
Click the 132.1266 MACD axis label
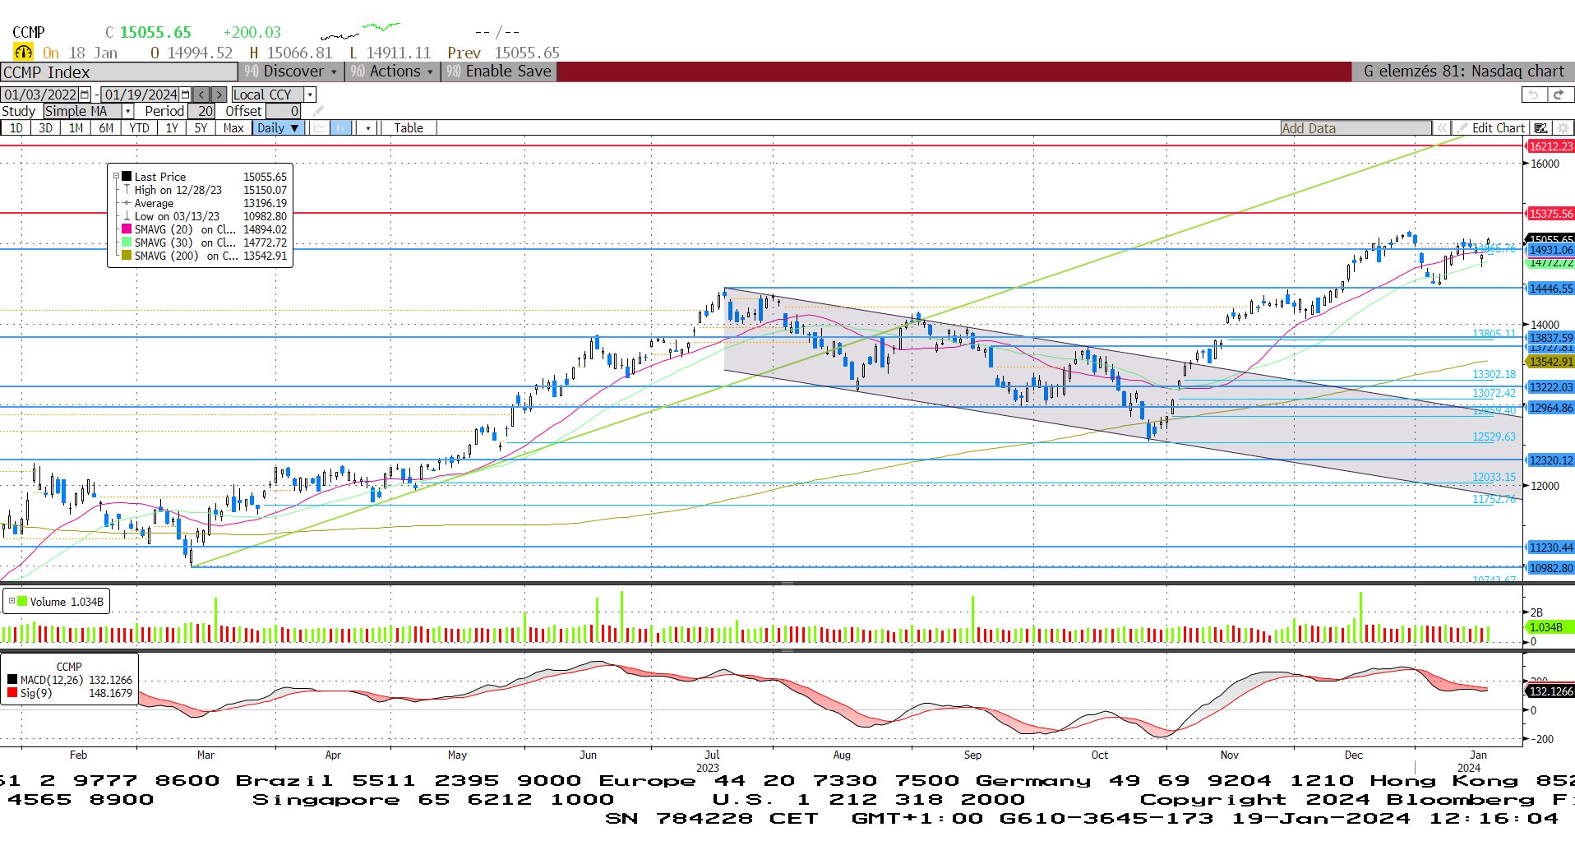click(1550, 691)
